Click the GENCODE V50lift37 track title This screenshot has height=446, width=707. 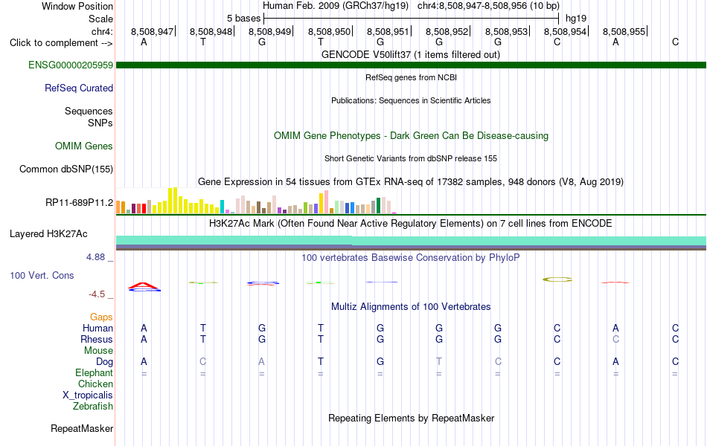pos(411,55)
